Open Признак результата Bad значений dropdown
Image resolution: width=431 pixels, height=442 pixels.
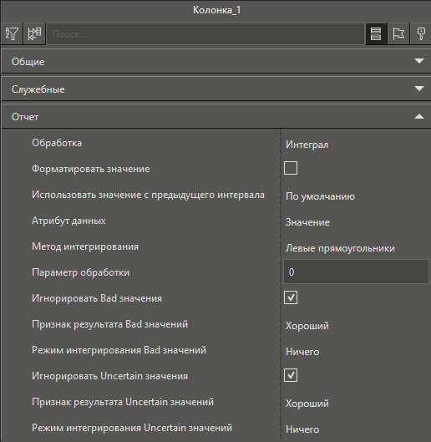356,326
